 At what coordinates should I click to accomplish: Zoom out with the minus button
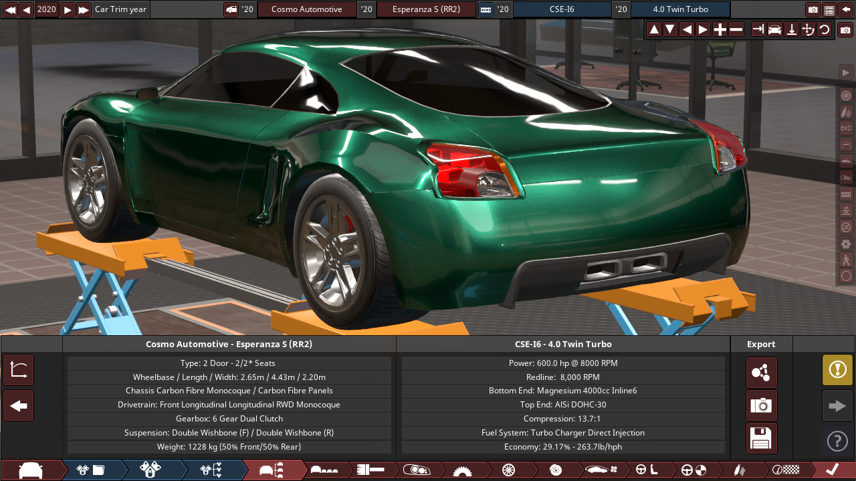pyautogui.click(x=736, y=29)
